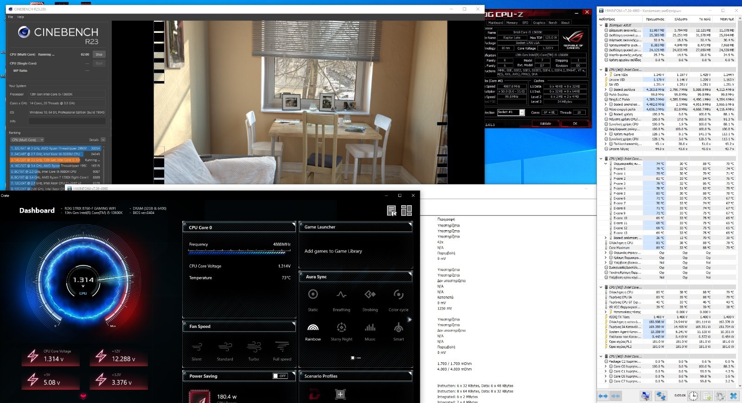The height and width of the screenshot is (403, 742).
Task: Select Threadripper 2990WX ranking row
Action: tap(56, 148)
